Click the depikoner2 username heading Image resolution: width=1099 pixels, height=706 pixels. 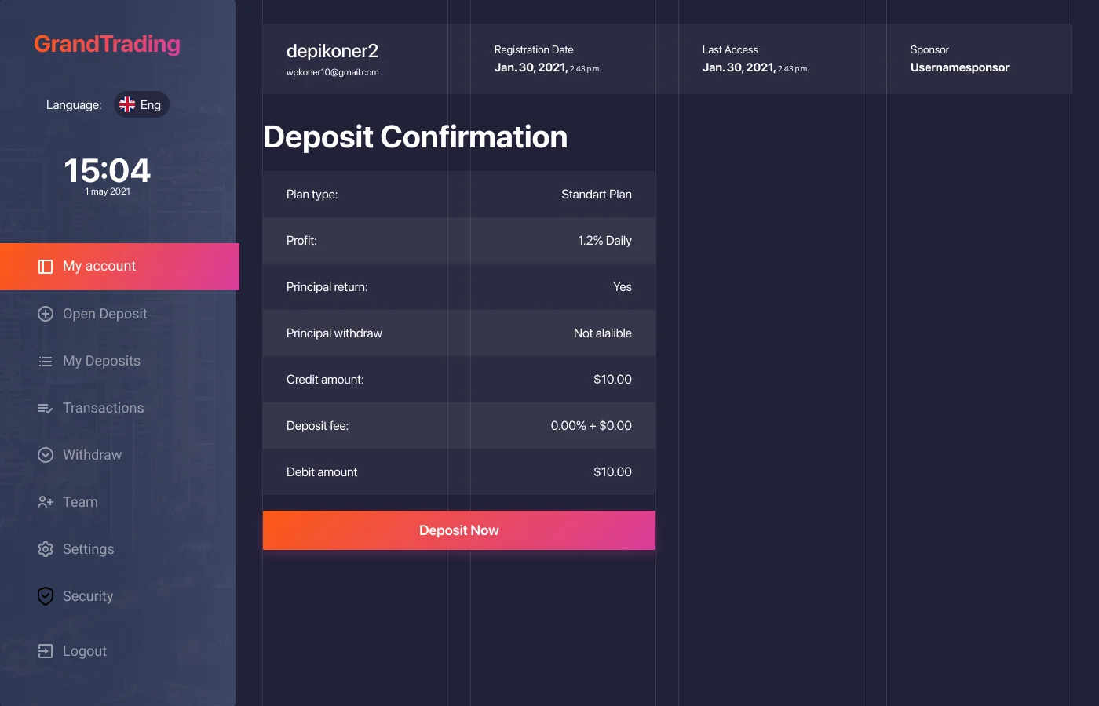[332, 51]
